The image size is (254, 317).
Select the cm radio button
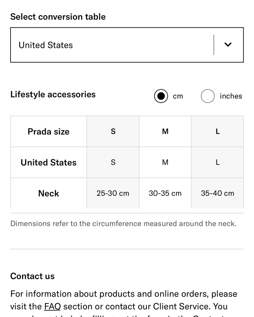point(161,96)
